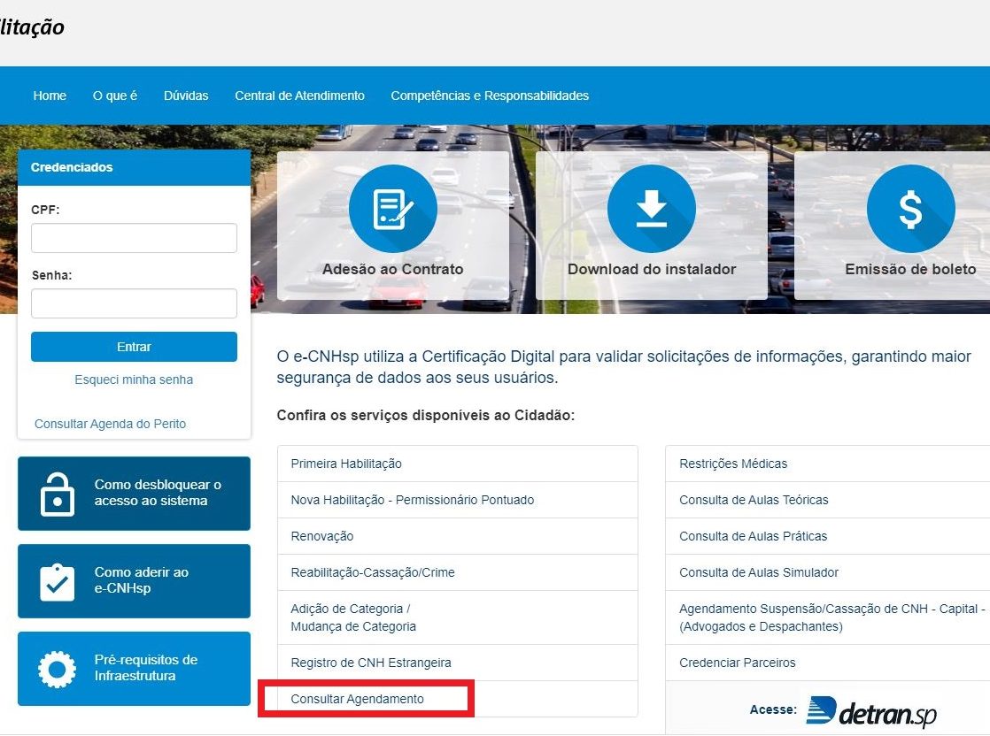The width and height of the screenshot is (990, 736).
Task: Go to Home in the navigation bar
Action: [50, 96]
